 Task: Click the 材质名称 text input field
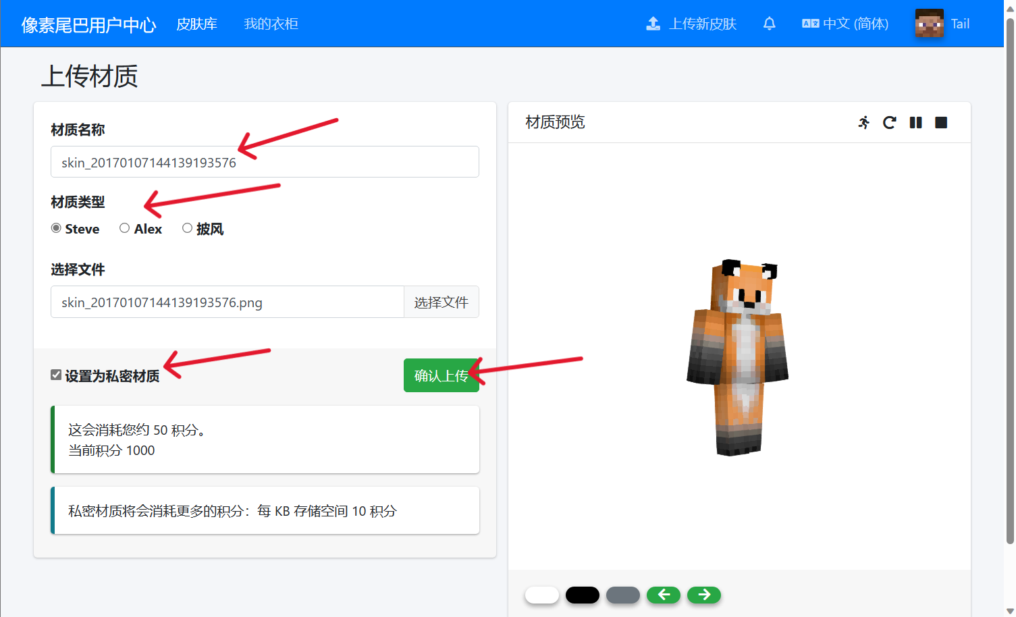[265, 162]
